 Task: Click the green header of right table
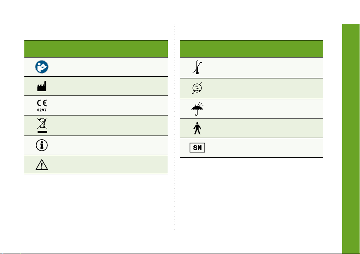(252, 49)
